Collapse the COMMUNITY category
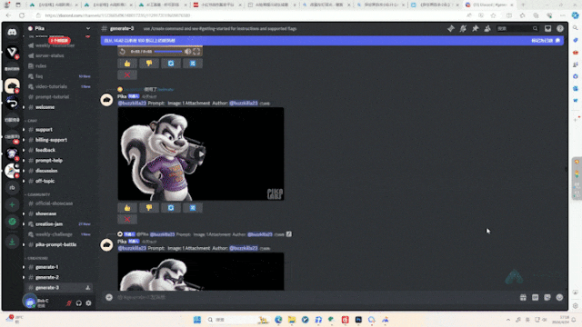Screen dimensions: 582x327 [38, 194]
